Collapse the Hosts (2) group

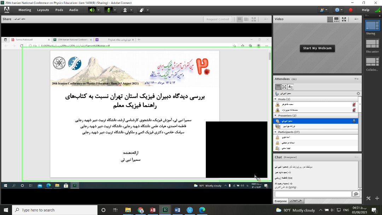[276, 99]
